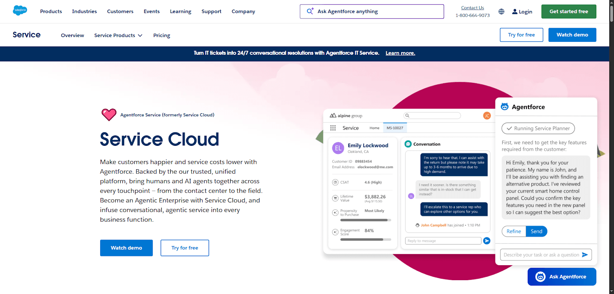Screen dimensions: 614x294
Task: Click the alpine group mountain logo
Action: coord(333,116)
